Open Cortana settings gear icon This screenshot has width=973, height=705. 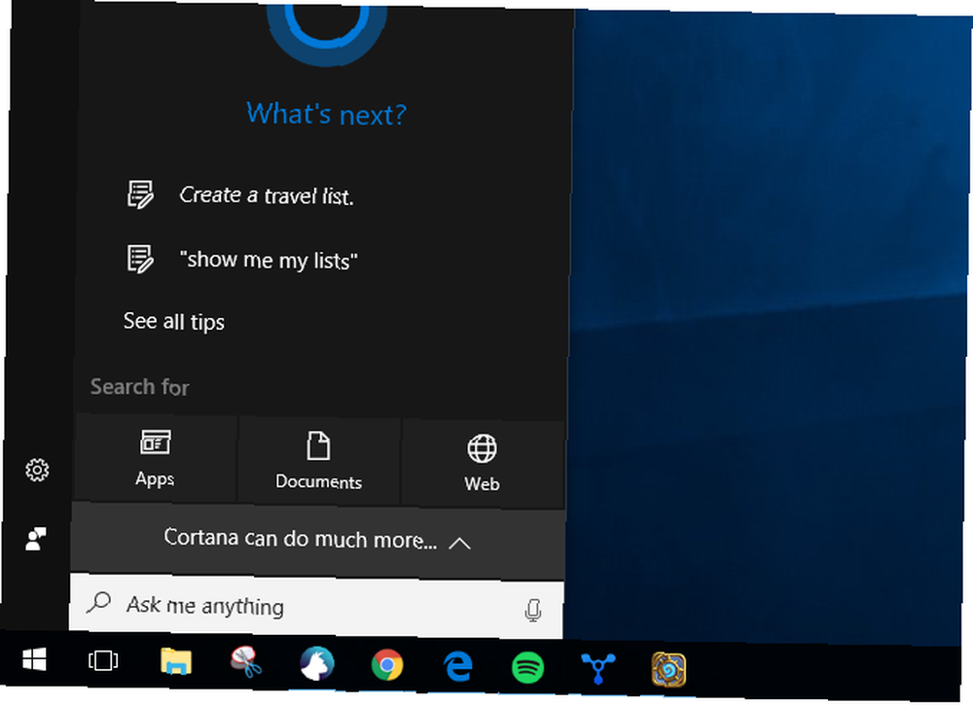[37, 470]
